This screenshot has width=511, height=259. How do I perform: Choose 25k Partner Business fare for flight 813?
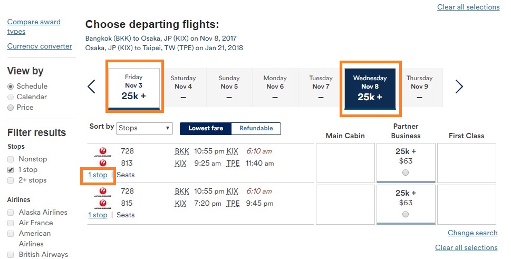[x=406, y=172]
